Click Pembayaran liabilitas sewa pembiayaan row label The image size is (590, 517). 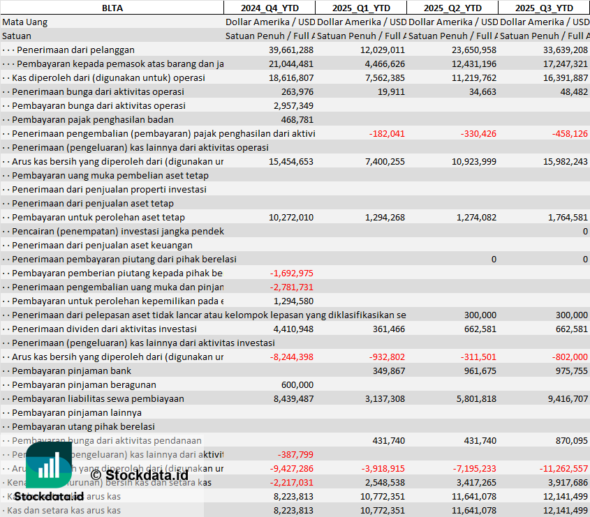click(x=98, y=398)
